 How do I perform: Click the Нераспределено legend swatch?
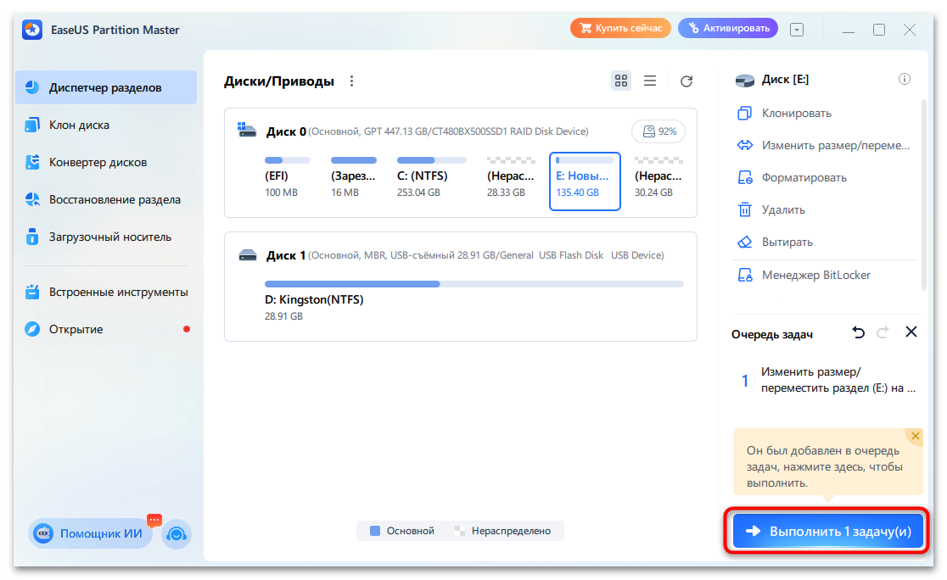click(460, 531)
